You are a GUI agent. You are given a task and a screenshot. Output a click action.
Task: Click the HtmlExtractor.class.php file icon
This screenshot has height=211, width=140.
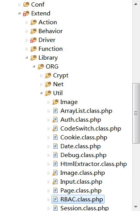pos(55,164)
